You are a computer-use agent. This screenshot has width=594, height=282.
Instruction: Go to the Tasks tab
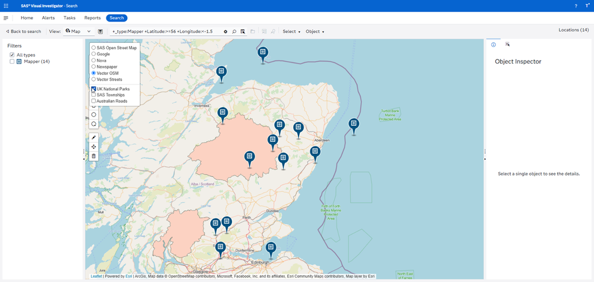pyautogui.click(x=70, y=18)
